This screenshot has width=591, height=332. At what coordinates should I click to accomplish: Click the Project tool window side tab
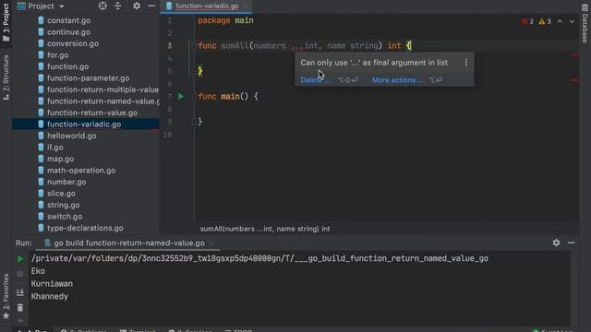6,22
